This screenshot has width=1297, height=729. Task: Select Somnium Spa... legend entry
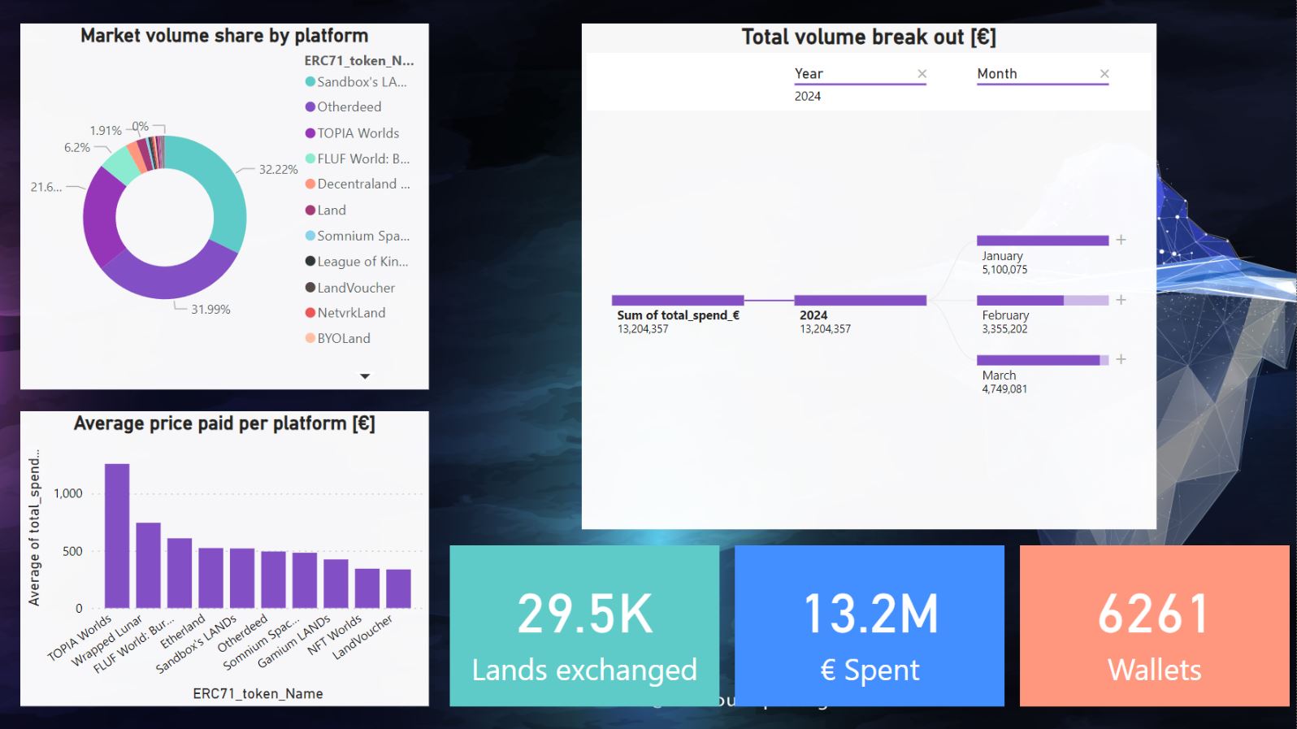pyautogui.click(x=358, y=236)
